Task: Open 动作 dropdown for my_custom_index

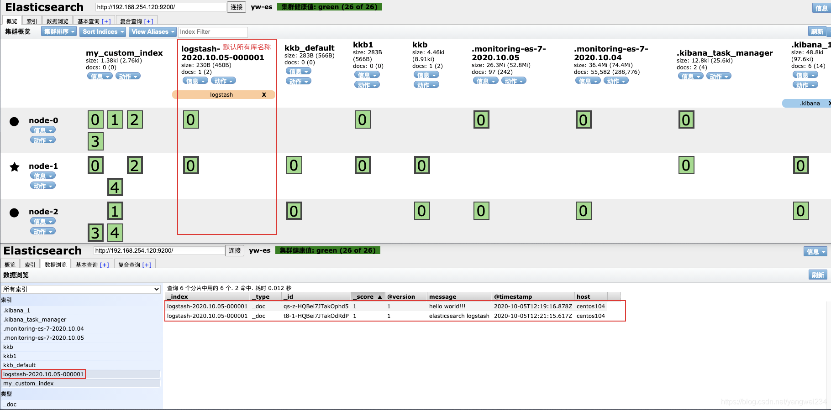Action: point(128,76)
